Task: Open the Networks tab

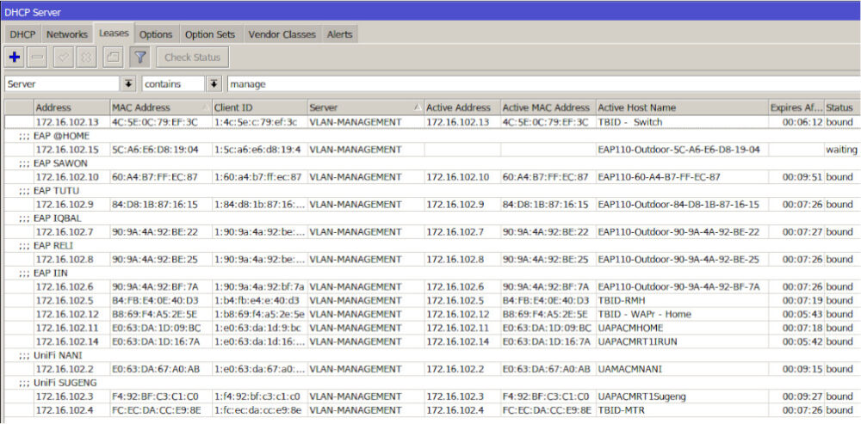Action: point(67,34)
